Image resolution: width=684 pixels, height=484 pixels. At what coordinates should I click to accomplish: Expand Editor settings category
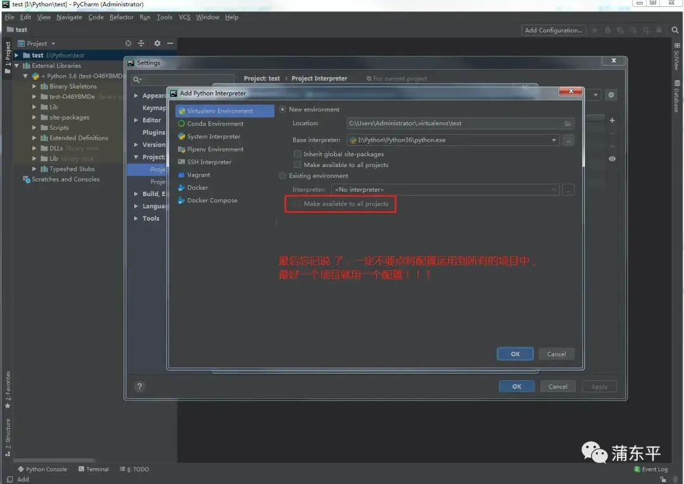(x=136, y=120)
